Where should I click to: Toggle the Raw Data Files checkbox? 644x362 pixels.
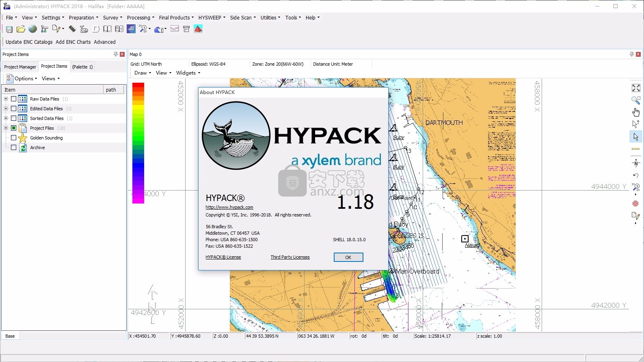tap(14, 99)
